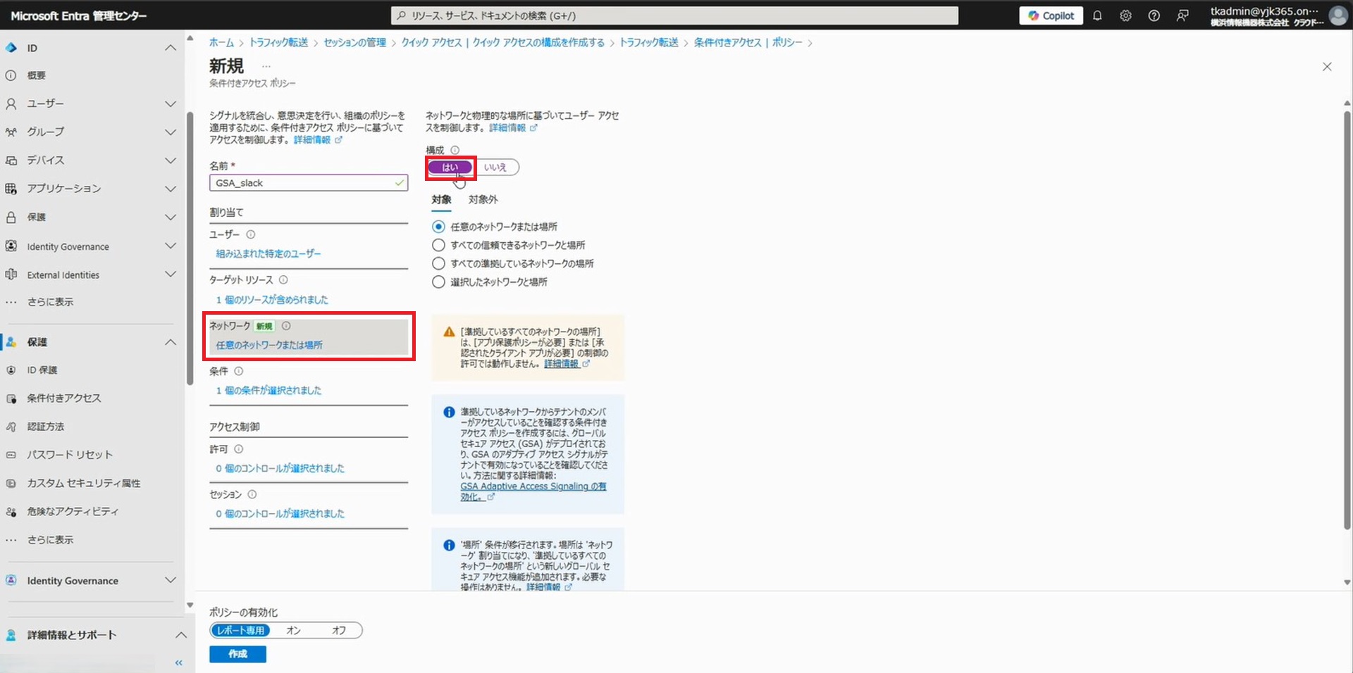The width and height of the screenshot is (1353, 673).
Task: Click info icon beside ターゲット リソース
Action: pyautogui.click(x=283, y=279)
